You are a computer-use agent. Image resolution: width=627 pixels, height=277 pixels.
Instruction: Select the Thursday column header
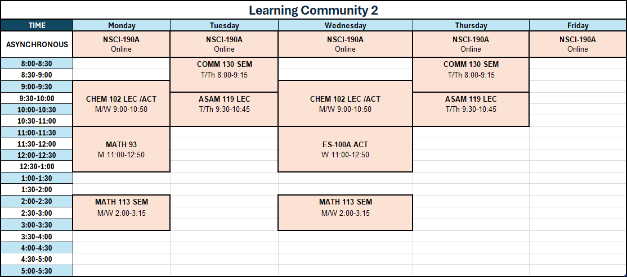coord(471,25)
